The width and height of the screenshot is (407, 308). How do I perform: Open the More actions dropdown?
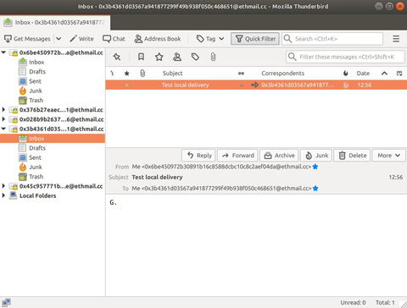(x=389, y=156)
